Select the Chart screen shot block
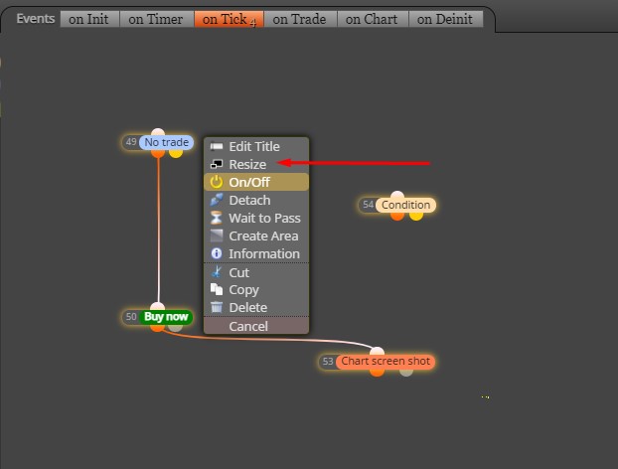This screenshot has height=469, width=618. (x=386, y=361)
